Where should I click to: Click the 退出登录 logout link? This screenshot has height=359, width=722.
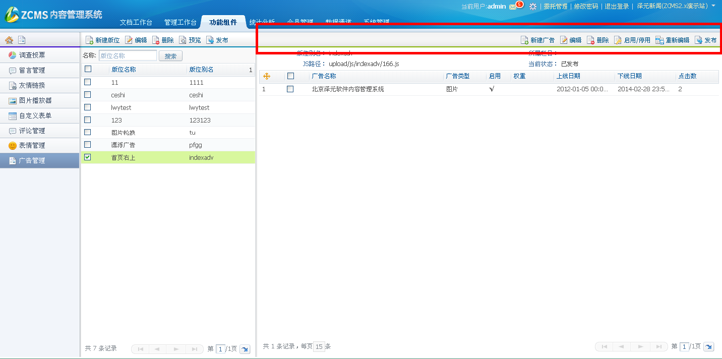[x=617, y=7]
